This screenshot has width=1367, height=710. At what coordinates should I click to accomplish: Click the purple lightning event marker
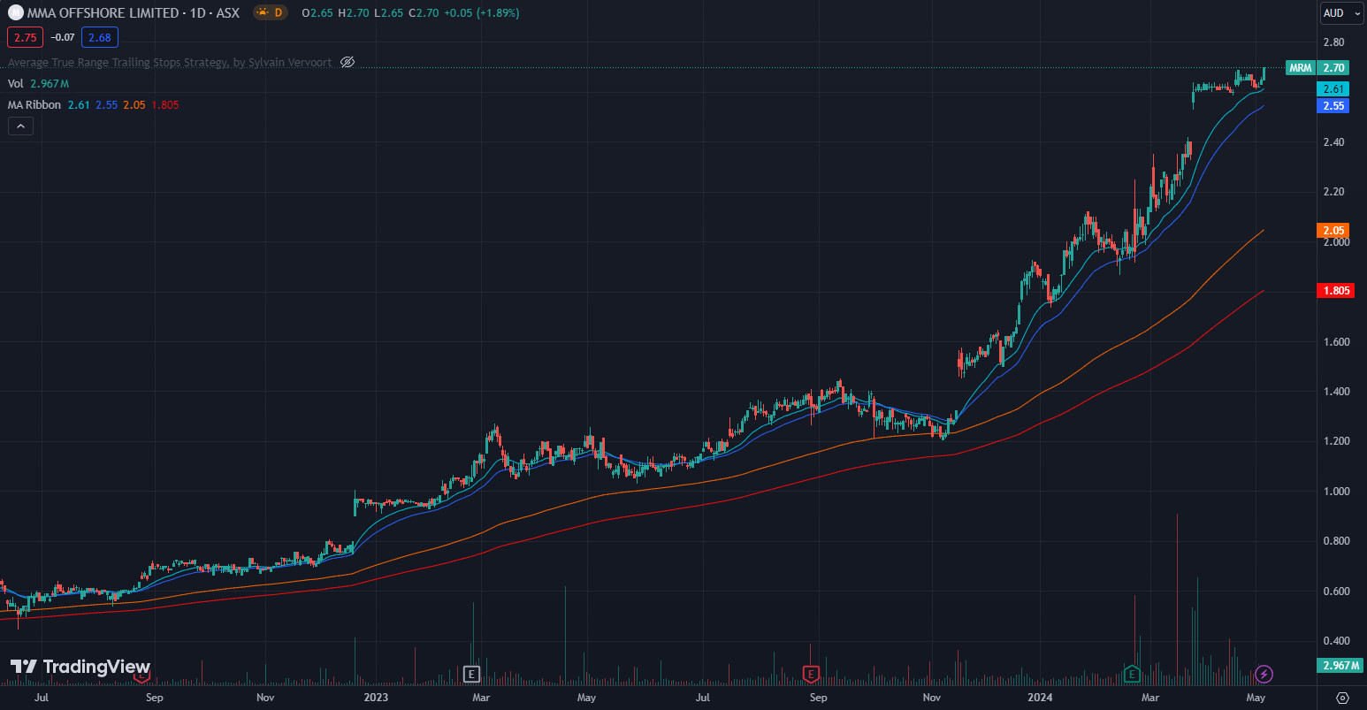coord(1264,675)
